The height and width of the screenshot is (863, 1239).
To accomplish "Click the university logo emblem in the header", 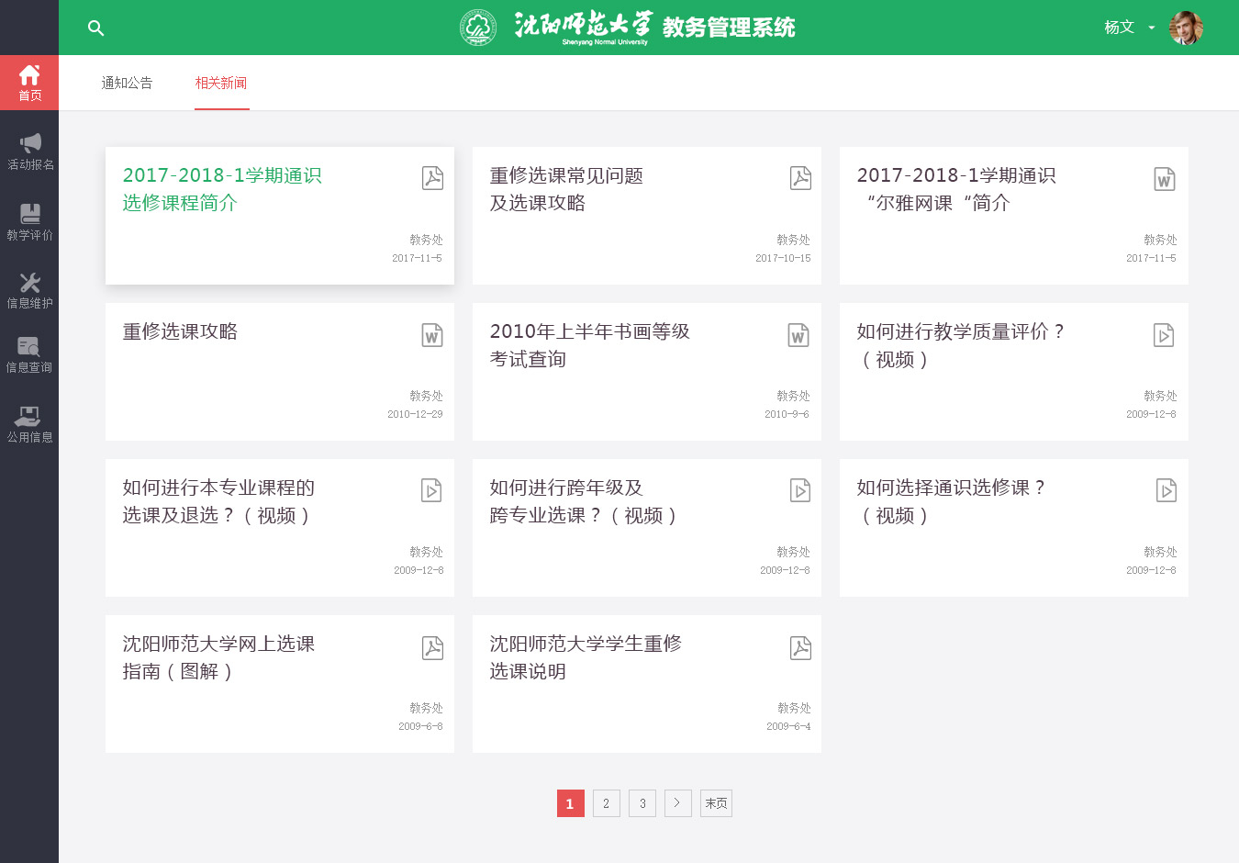I will 478,28.
